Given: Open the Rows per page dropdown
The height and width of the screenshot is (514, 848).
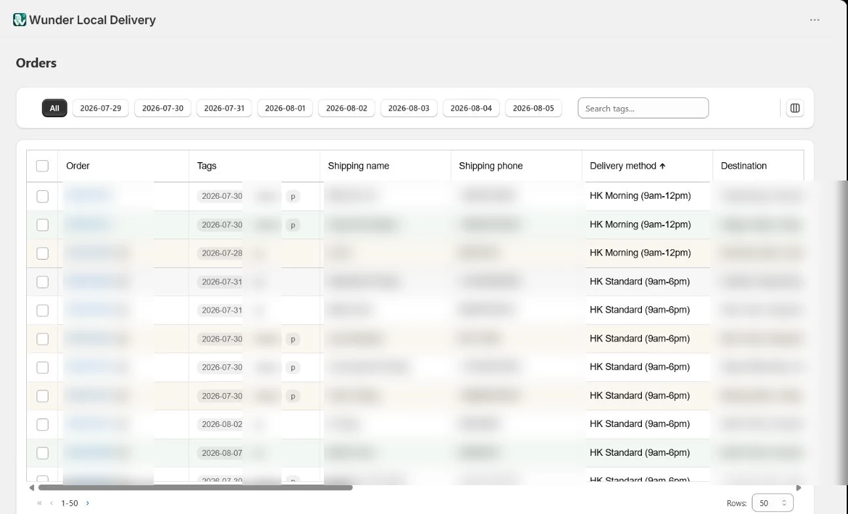Looking at the screenshot, I should pyautogui.click(x=773, y=503).
